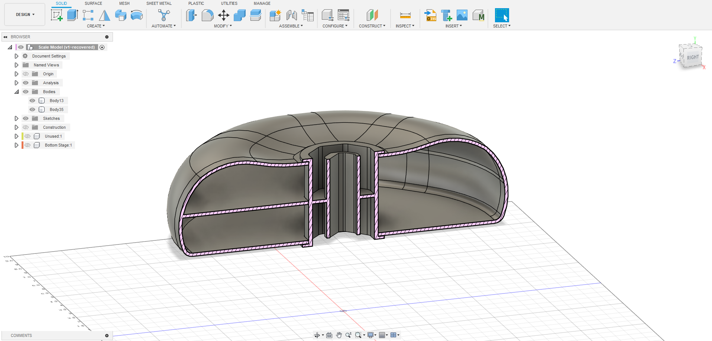Click the Automated Modeling icon
This screenshot has width=712, height=341.
[164, 15]
